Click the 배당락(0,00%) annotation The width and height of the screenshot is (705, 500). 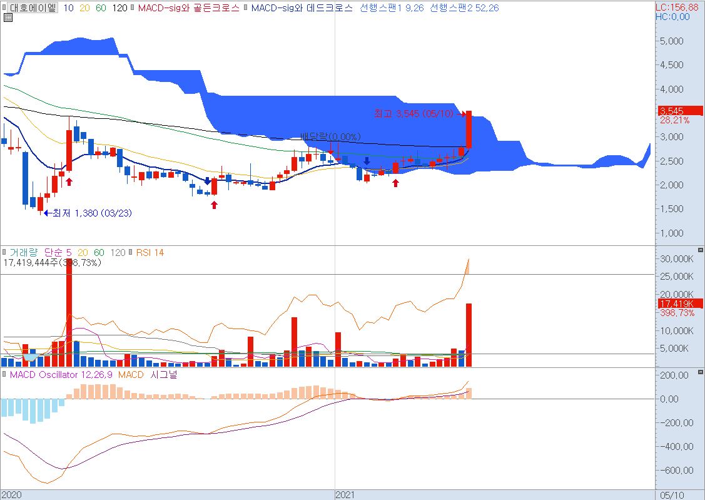pos(330,136)
